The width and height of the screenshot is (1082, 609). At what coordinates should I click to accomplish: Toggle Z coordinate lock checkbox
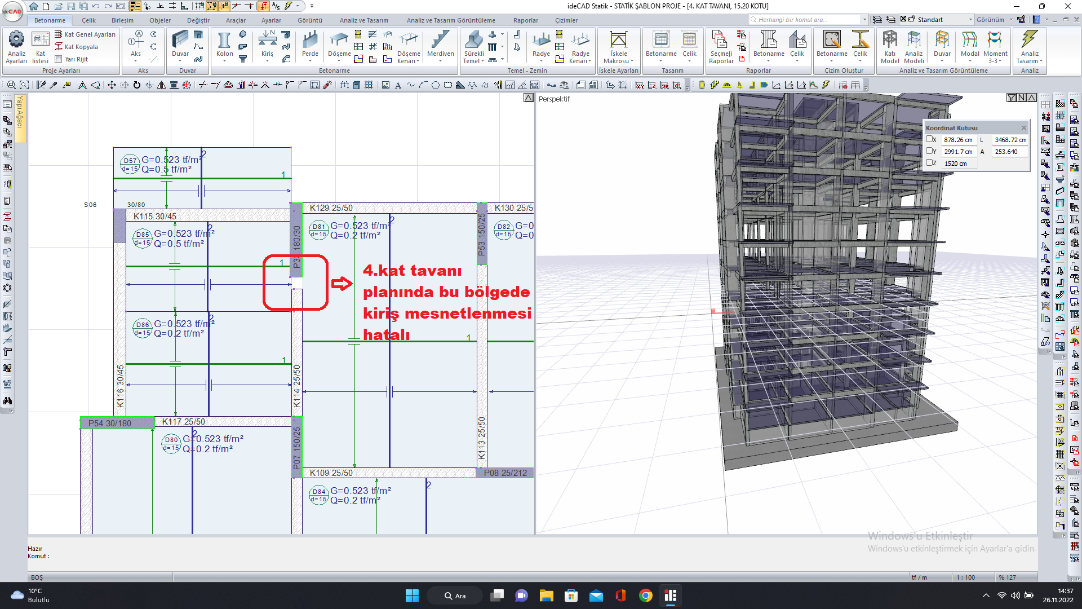(x=929, y=163)
